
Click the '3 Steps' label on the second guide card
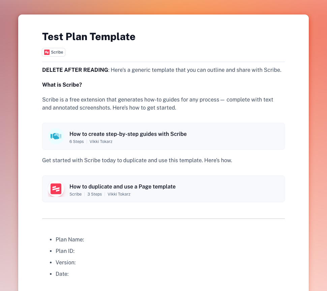coord(94,194)
